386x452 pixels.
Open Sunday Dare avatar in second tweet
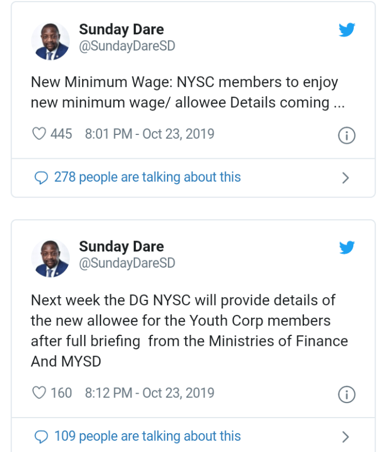click(50, 258)
